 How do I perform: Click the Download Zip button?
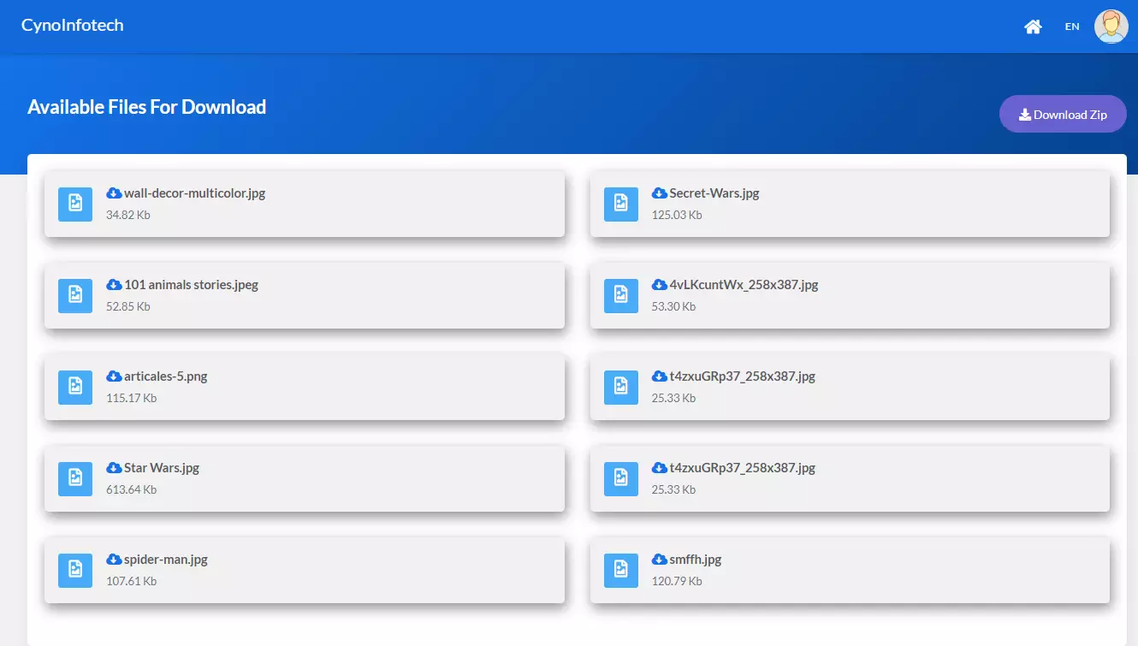click(x=1063, y=114)
